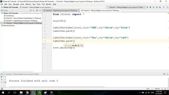Open Project panel settings gear

click(37, 11)
